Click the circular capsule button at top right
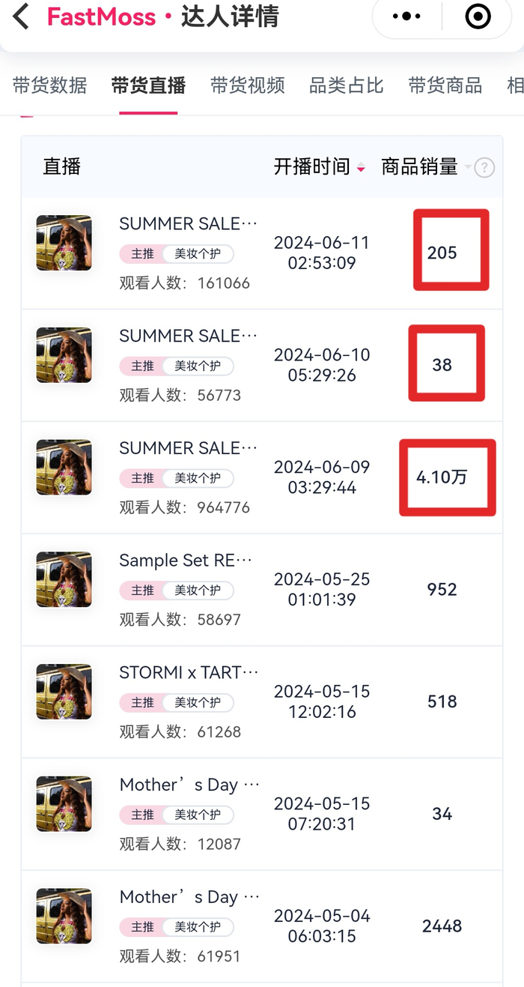Image resolution: width=524 pixels, height=987 pixels. click(477, 14)
